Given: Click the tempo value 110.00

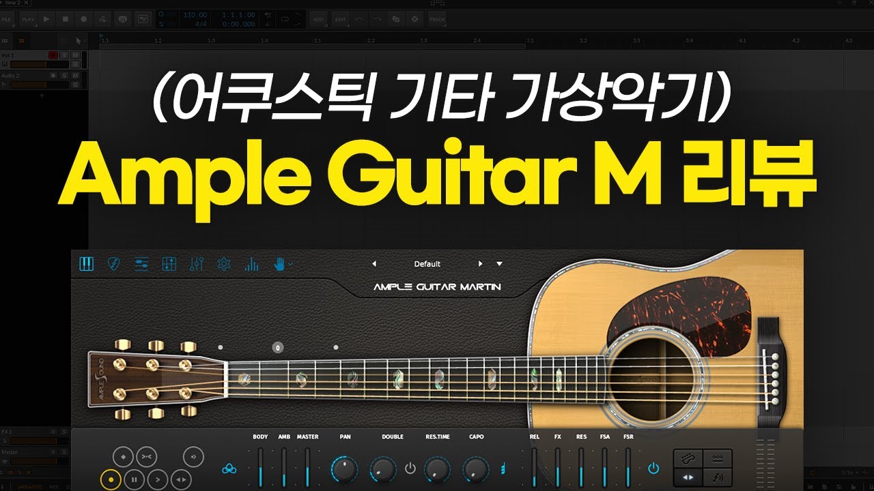Looking at the screenshot, I should point(195,14).
